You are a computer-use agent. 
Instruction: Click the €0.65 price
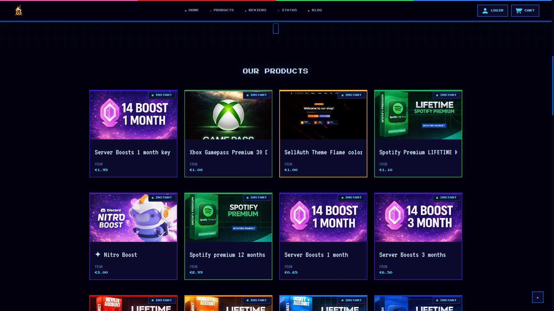pyautogui.click(x=291, y=272)
